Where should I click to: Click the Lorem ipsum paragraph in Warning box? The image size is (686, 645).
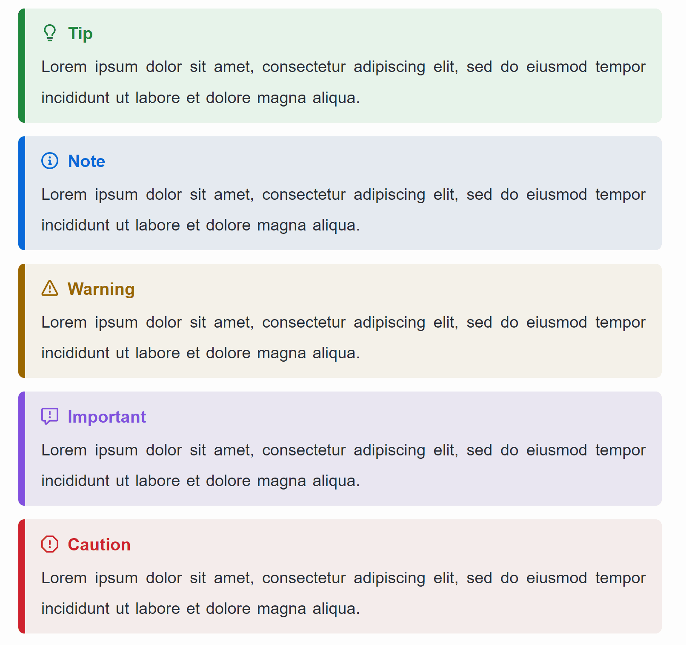(343, 337)
